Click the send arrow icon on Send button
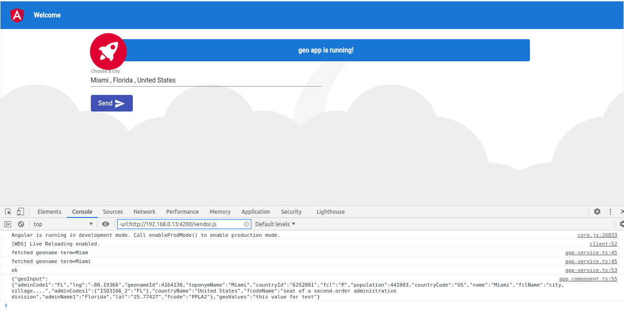 (x=121, y=103)
